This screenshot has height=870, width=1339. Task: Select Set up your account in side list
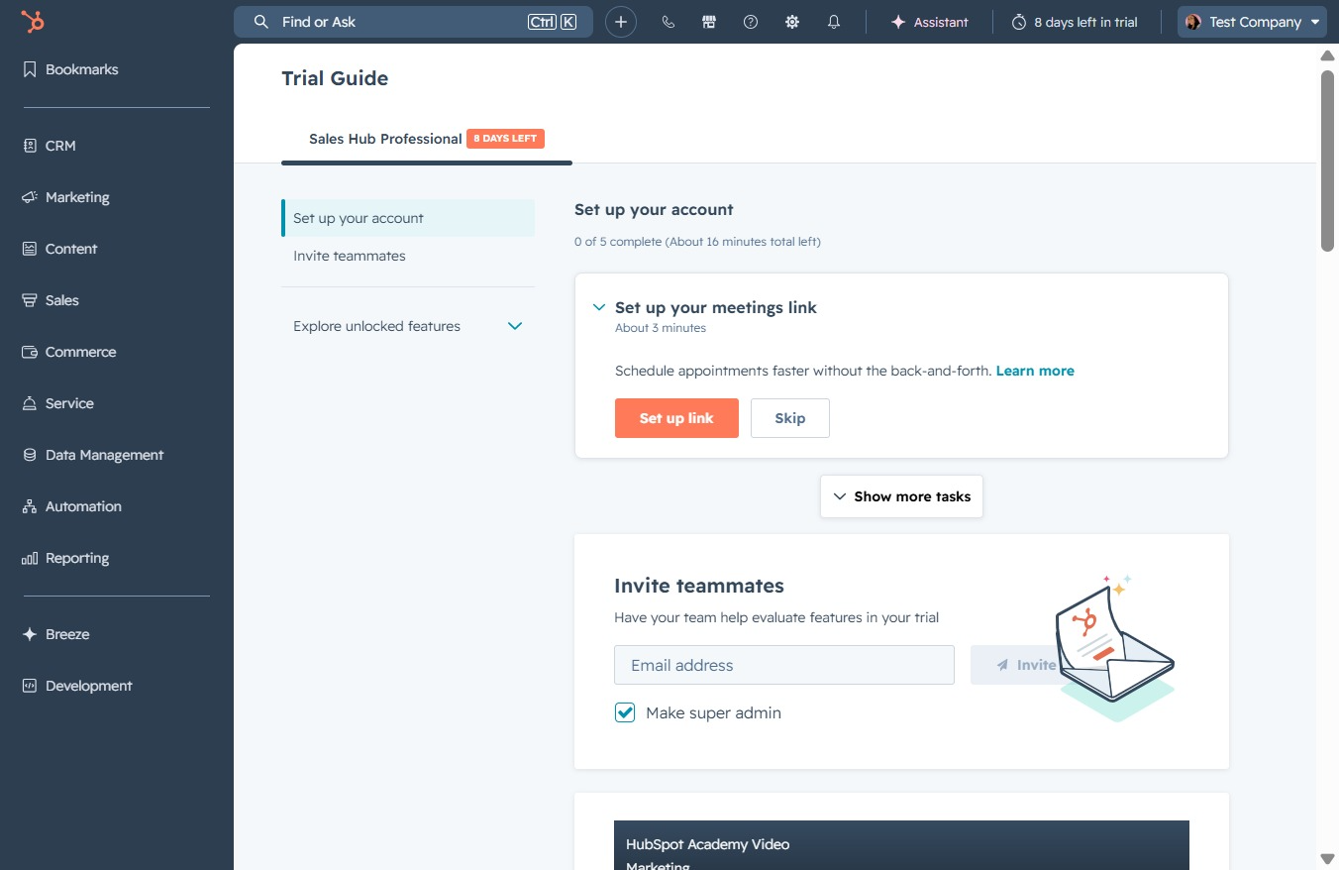click(x=408, y=218)
